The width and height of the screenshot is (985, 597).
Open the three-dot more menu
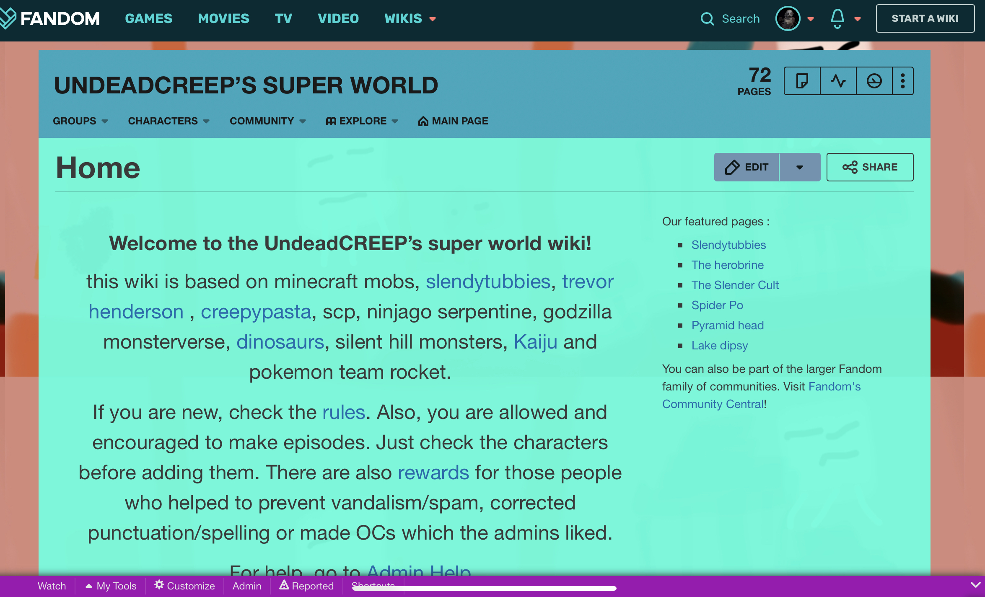(x=903, y=81)
